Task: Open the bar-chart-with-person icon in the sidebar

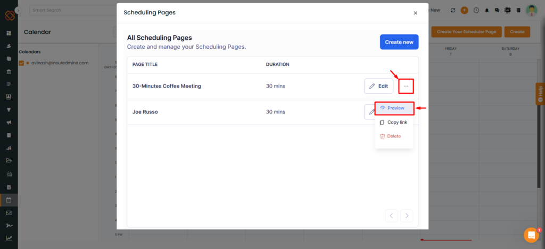Action: coord(9,148)
